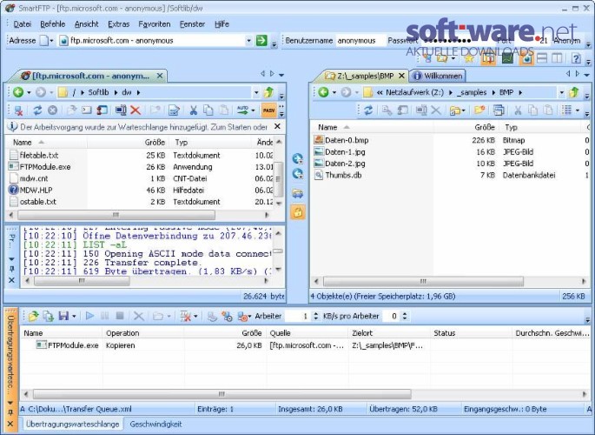Open the Extras menu
The height and width of the screenshot is (435, 595).
119,24
